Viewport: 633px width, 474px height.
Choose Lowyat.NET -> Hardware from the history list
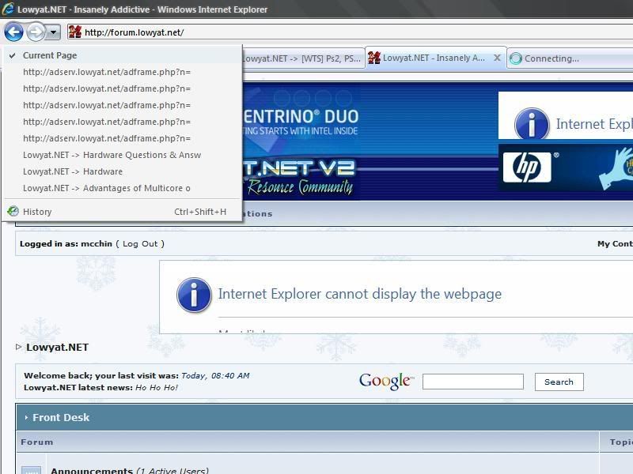(x=73, y=171)
